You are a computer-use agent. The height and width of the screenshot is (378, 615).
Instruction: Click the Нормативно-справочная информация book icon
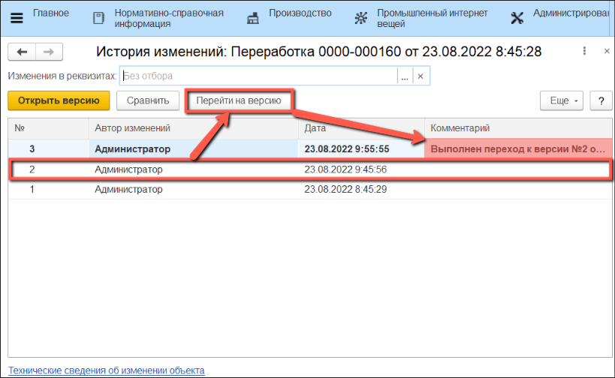click(98, 18)
